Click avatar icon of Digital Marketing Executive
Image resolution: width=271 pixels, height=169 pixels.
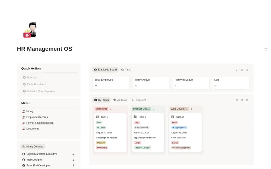[x=24, y=154]
